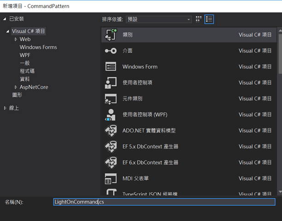Collapse the Visual C# 項目 node
Image resolution: width=282 pixels, height=221 pixels.
(x=7, y=31)
